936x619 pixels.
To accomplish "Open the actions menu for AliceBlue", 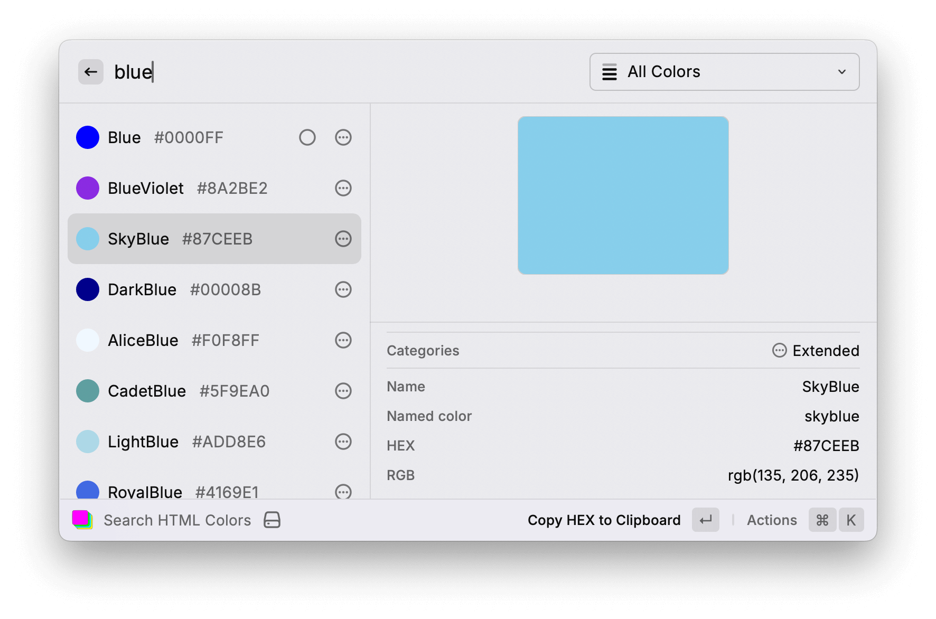I will tap(343, 340).
